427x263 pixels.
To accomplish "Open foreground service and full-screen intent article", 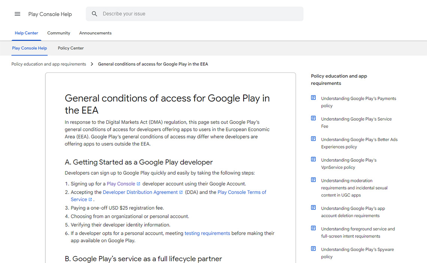I will coord(358,233).
